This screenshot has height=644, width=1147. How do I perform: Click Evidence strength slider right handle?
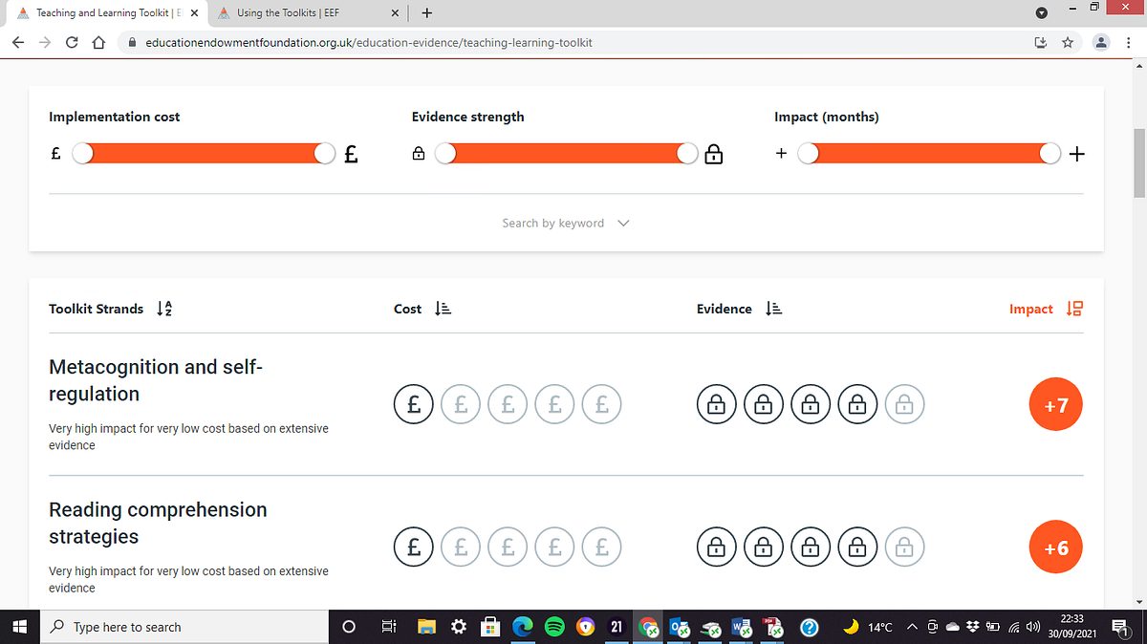coord(687,154)
